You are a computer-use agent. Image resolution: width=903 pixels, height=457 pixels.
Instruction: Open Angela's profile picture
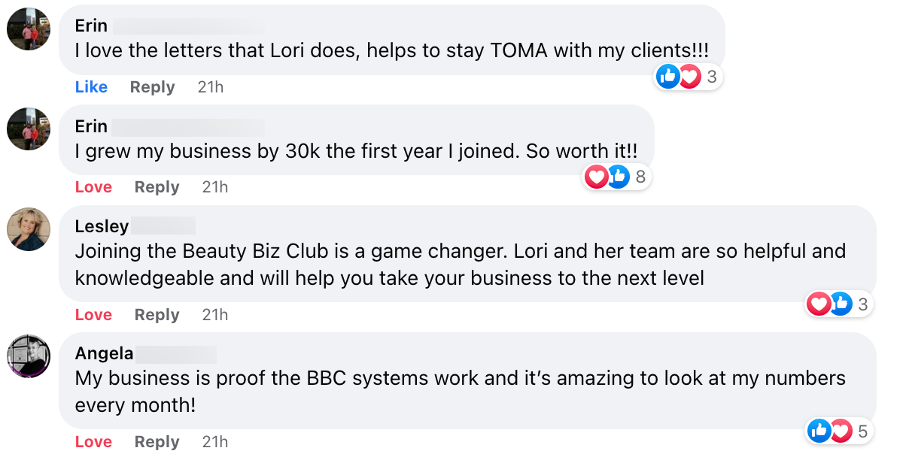tap(29, 356)
